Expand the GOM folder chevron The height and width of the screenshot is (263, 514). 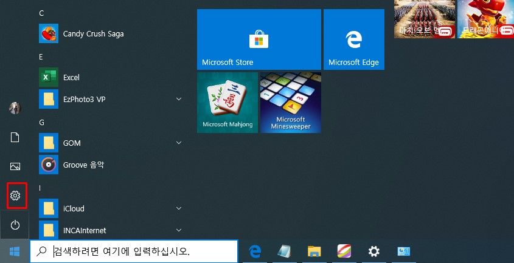179,143
